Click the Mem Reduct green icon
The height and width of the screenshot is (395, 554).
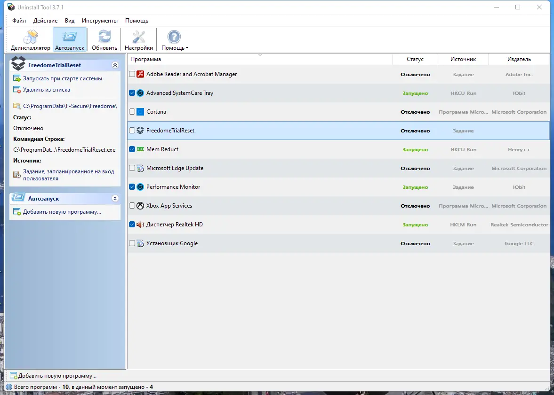click(140, 149)
